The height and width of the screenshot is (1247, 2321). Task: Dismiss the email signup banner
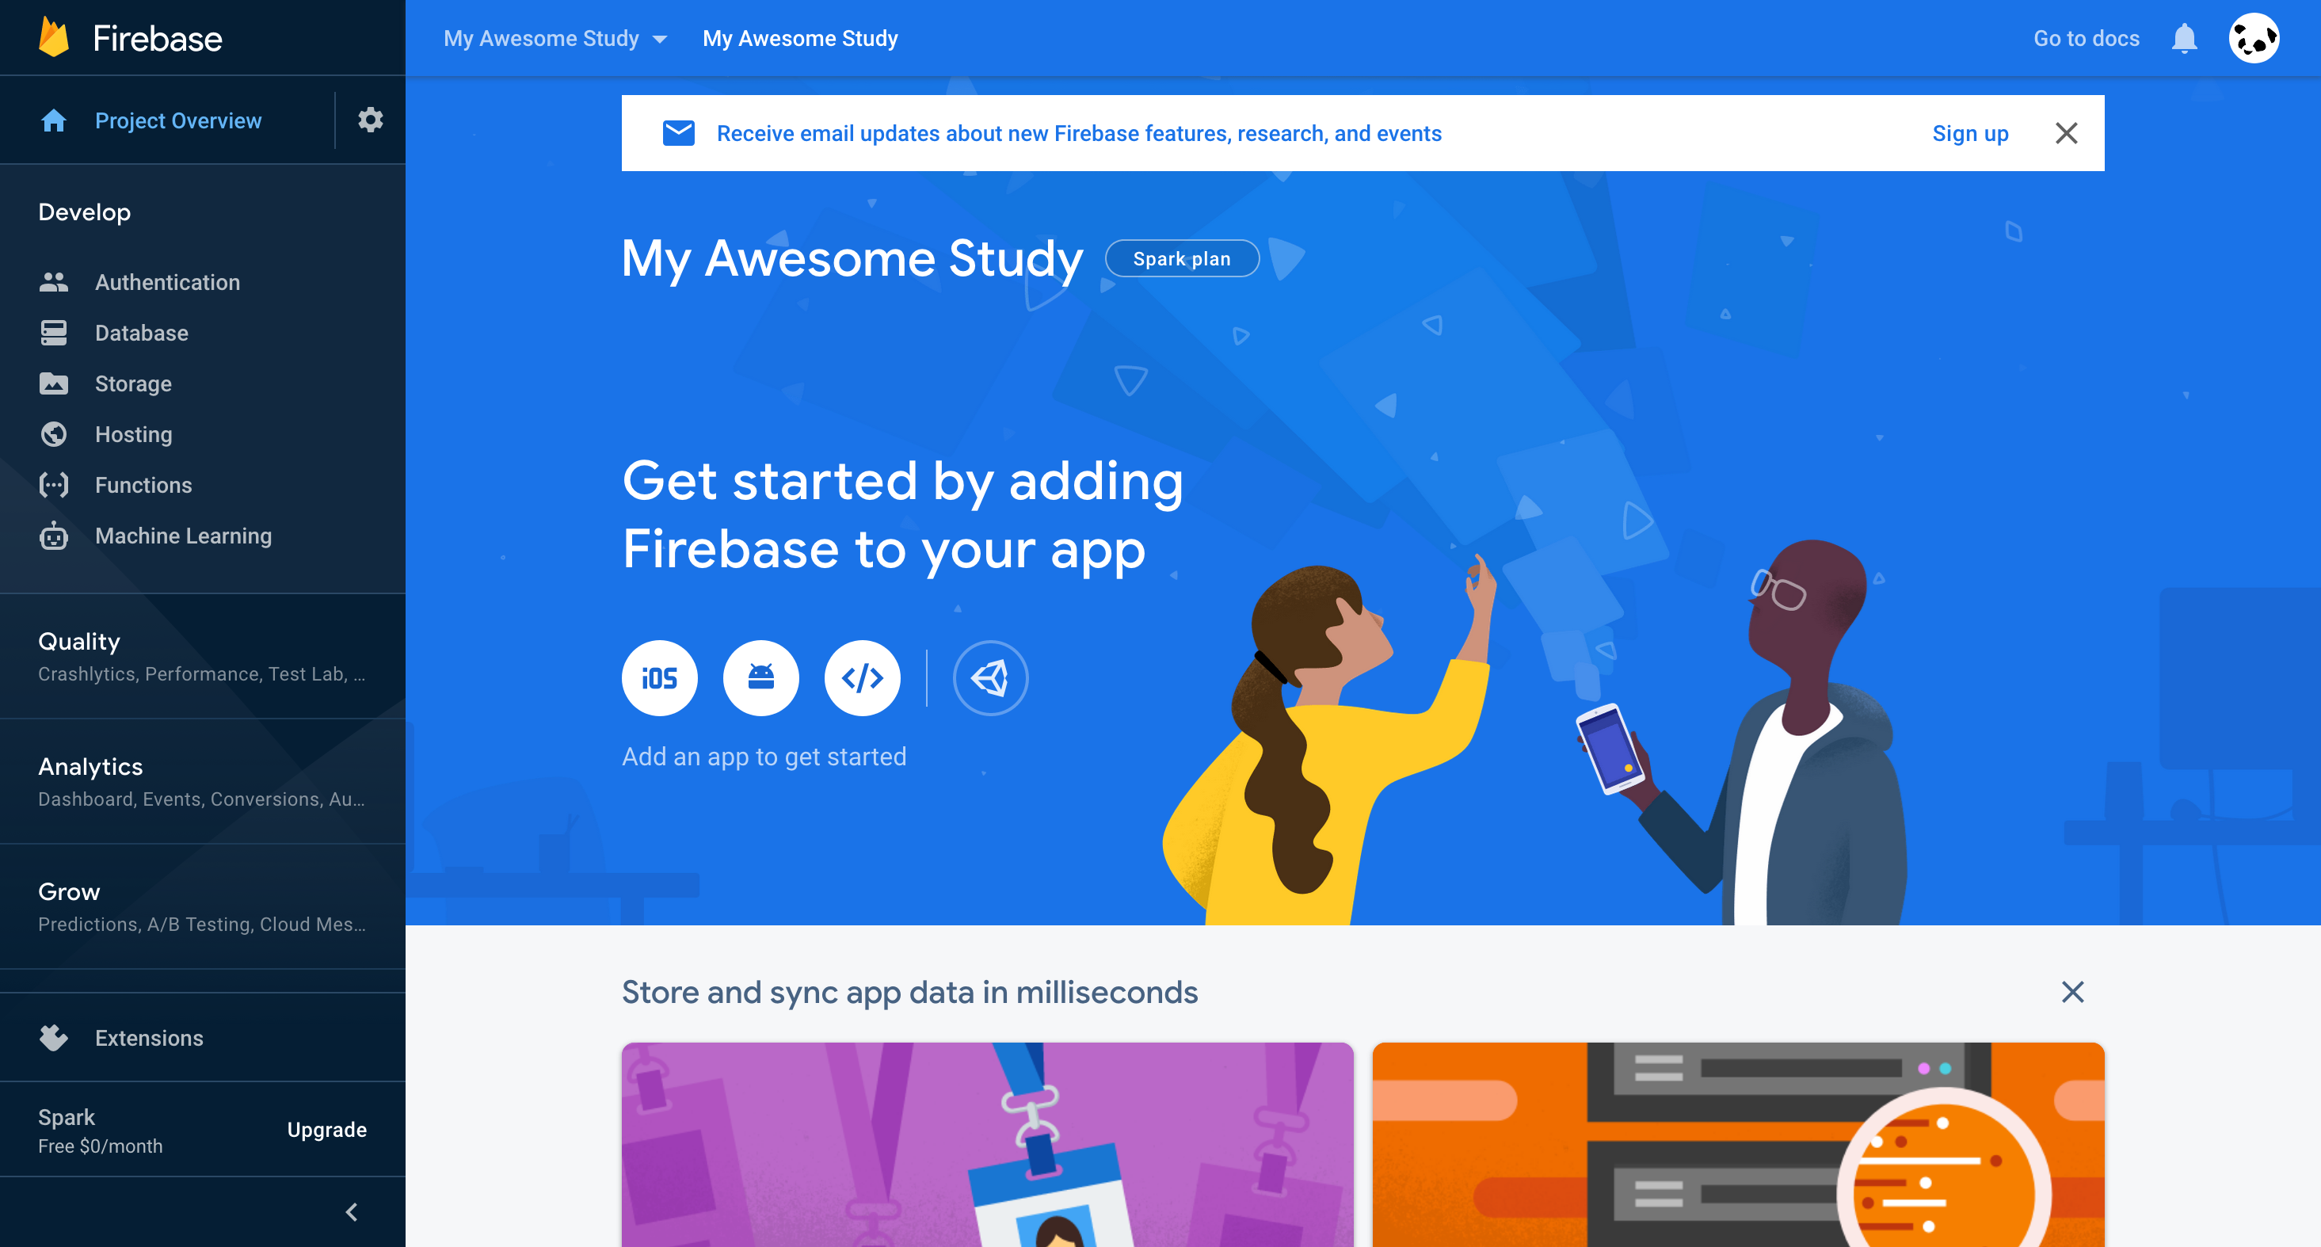tap(2069, 132)
